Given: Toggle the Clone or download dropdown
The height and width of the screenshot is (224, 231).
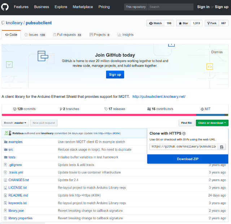Looking at the screenshot, I should 212,123.
